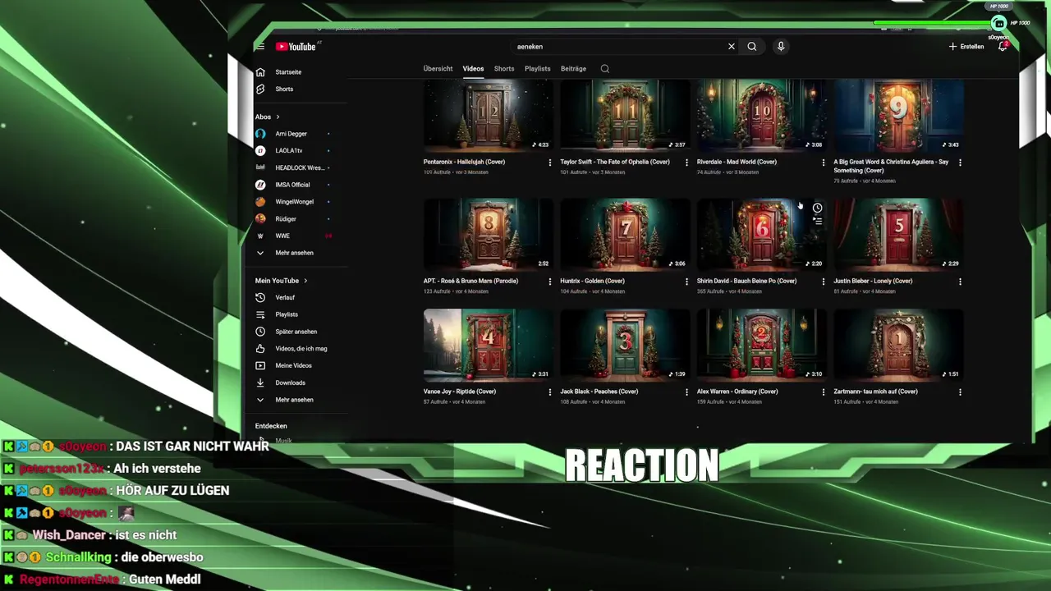
Task: Open options menu for Shirin David cover
Action: coord(824,282)
